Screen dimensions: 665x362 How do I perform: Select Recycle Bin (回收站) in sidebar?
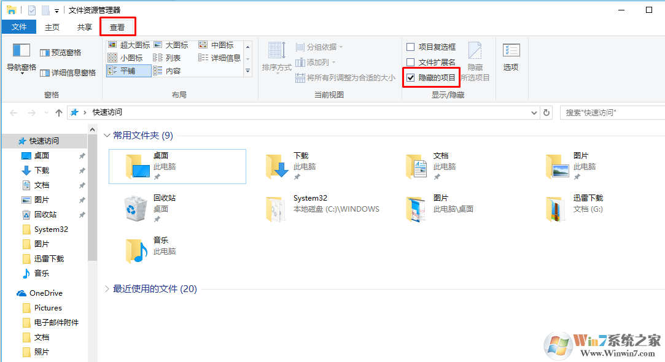45,215
